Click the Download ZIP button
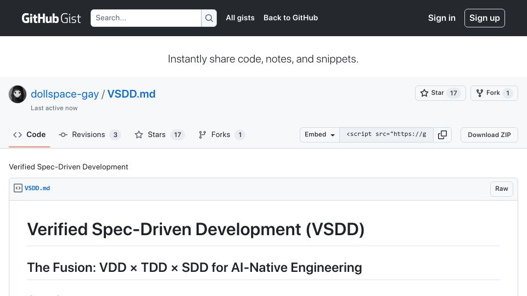This screenshot has width=527, height=296. point(489,135)
